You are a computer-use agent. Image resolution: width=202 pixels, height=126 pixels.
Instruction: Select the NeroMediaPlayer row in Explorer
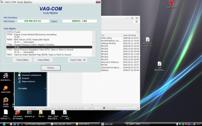point(120,41)
